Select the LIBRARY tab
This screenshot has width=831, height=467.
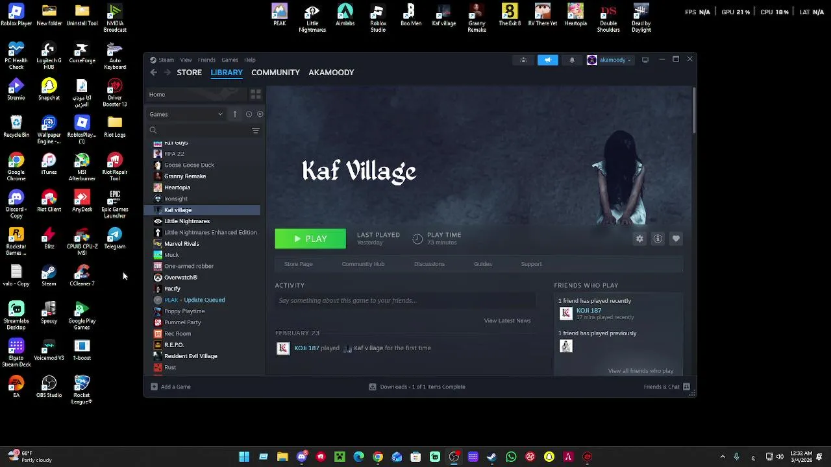(x=227, y=73)
